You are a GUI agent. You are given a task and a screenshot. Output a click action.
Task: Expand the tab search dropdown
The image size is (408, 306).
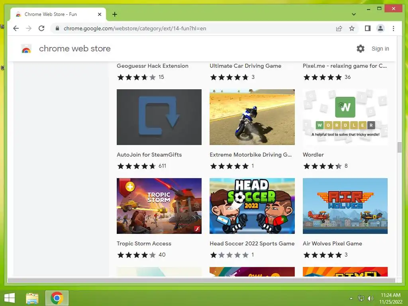pyautogui.click(x=354, y=14)
